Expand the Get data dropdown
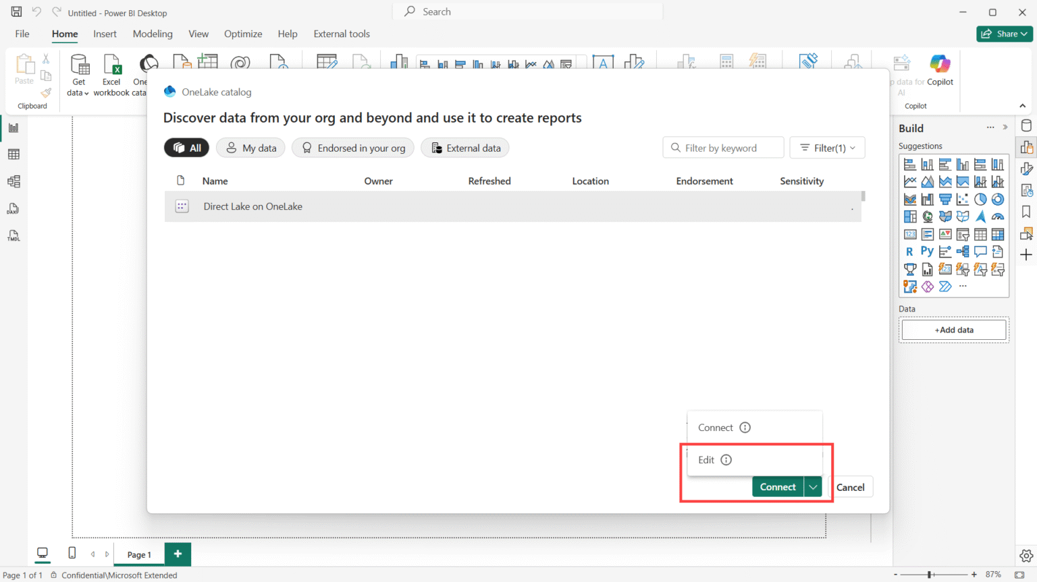Image resolution: width=1037 pixels, height=582 pixels. point(86,94)
